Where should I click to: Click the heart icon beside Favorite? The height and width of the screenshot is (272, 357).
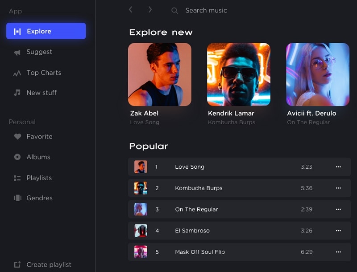[x=17, y=137]
